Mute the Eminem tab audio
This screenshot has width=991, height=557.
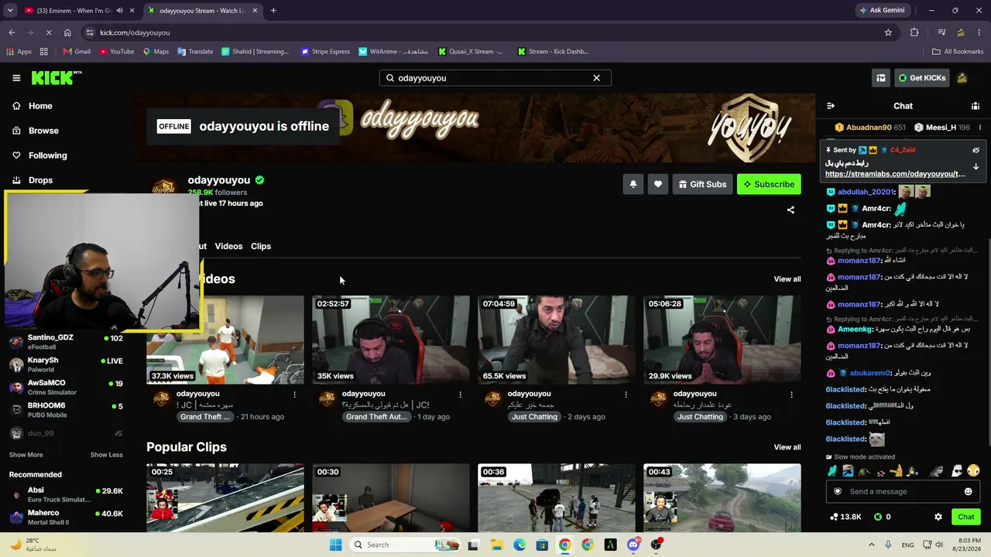point(119,11)
